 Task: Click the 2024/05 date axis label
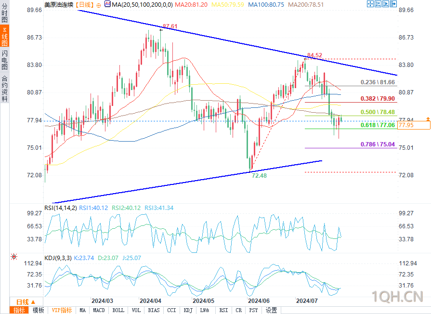203,301
